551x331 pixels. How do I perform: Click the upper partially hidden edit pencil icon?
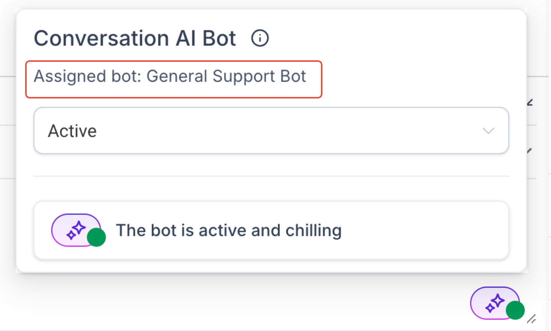pos(530,102)
